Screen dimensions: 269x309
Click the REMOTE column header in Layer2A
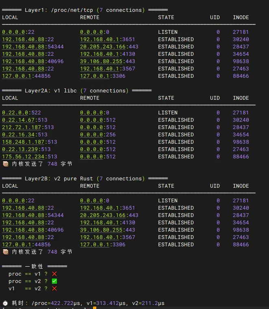click(x=90, y=98)
